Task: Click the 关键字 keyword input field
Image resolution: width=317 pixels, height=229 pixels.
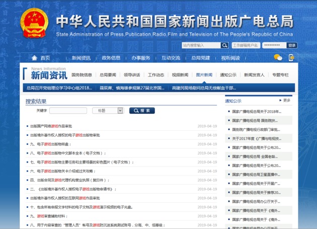Action: click(x=68, y=111)
